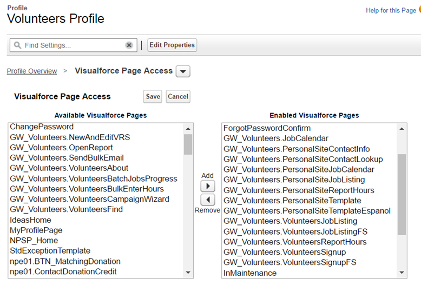
Task: Open Help for this Page link
Action: point(391,10)
